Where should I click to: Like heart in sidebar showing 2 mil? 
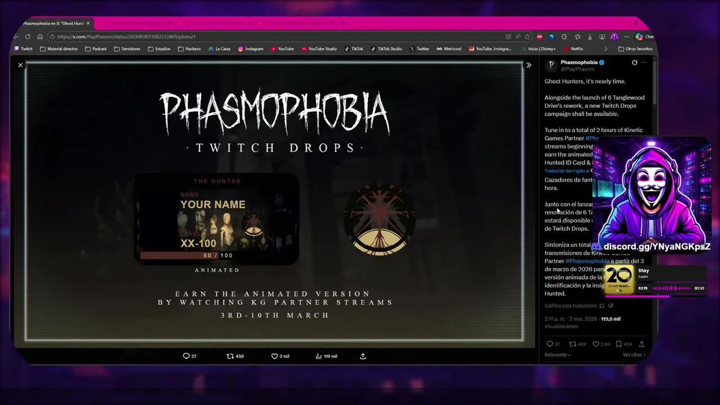(x=596, y=344)
